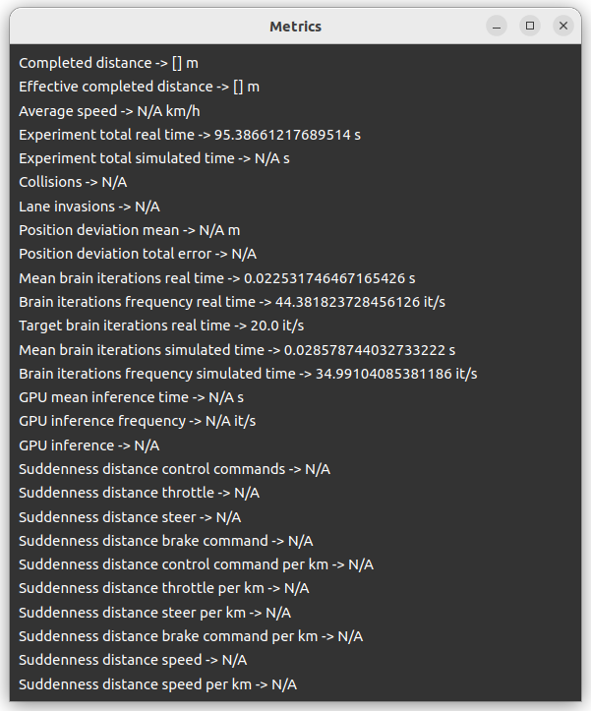This screenshot has height=711, width=591.
Task: Select Brain iterations frequency real time line
Action: [232, 302]
